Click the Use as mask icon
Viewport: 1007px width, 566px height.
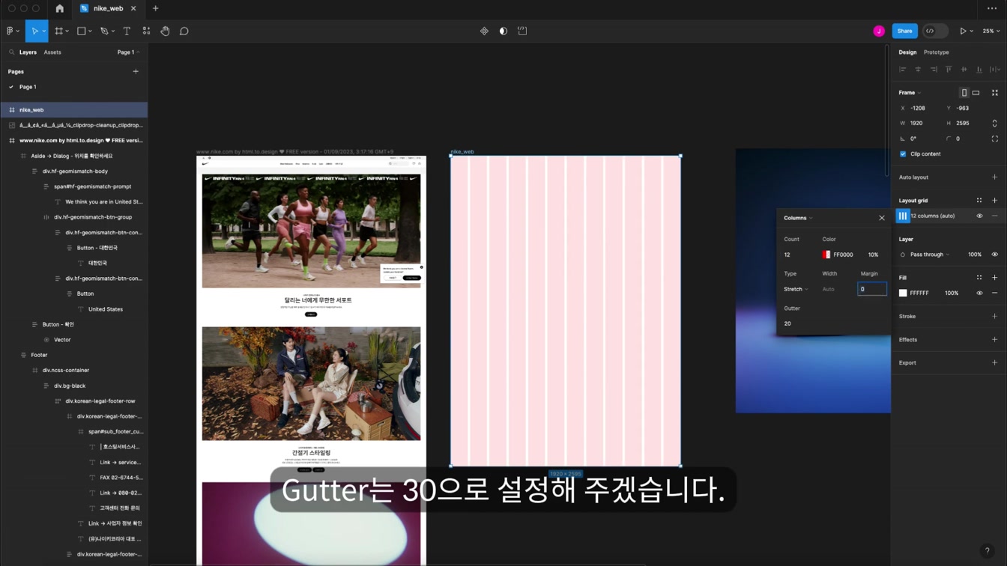coord(503,31)
